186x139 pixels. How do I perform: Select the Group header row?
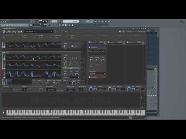click(41, 53)
